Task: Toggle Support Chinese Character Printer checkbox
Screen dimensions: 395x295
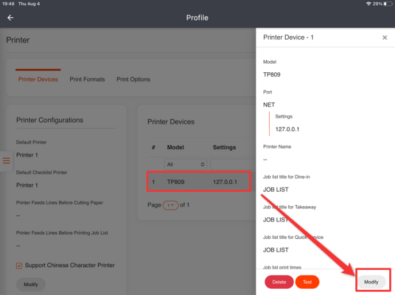Action: 19,266
